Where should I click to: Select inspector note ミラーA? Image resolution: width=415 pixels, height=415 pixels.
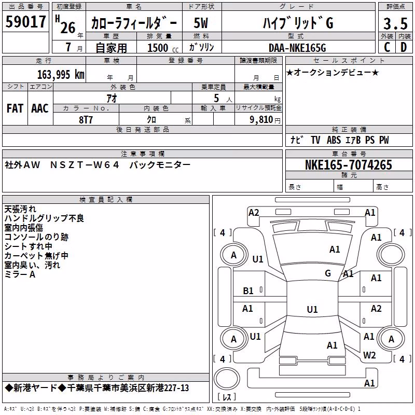[20, 274]
